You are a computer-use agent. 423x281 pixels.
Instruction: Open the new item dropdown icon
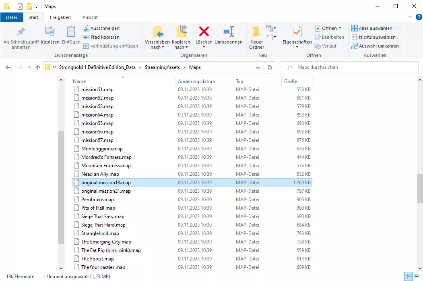[x=271, y=28]
